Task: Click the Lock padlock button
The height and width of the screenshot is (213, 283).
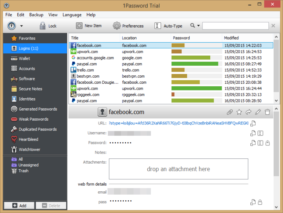Action: (48, 26)
